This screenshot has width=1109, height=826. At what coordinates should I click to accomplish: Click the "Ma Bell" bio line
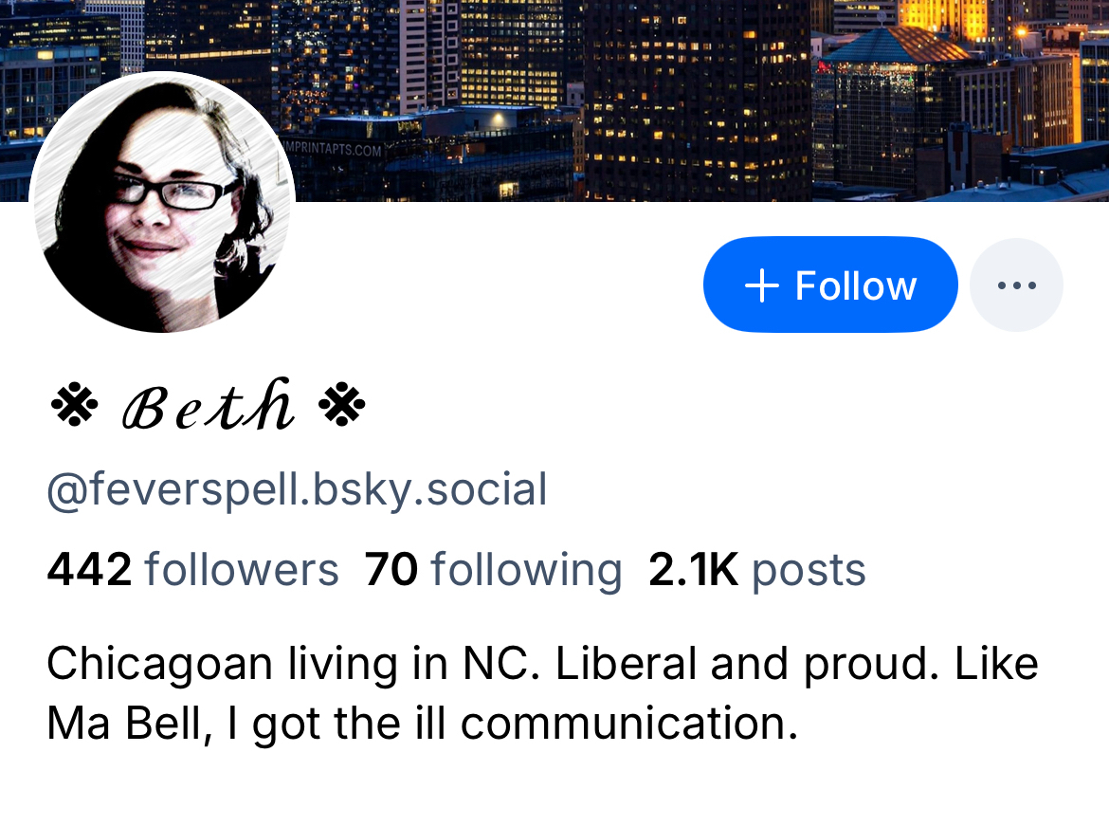(x=422, y=724)
